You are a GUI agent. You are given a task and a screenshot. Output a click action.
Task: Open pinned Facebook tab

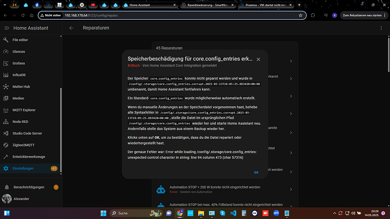tap(37, 5)
